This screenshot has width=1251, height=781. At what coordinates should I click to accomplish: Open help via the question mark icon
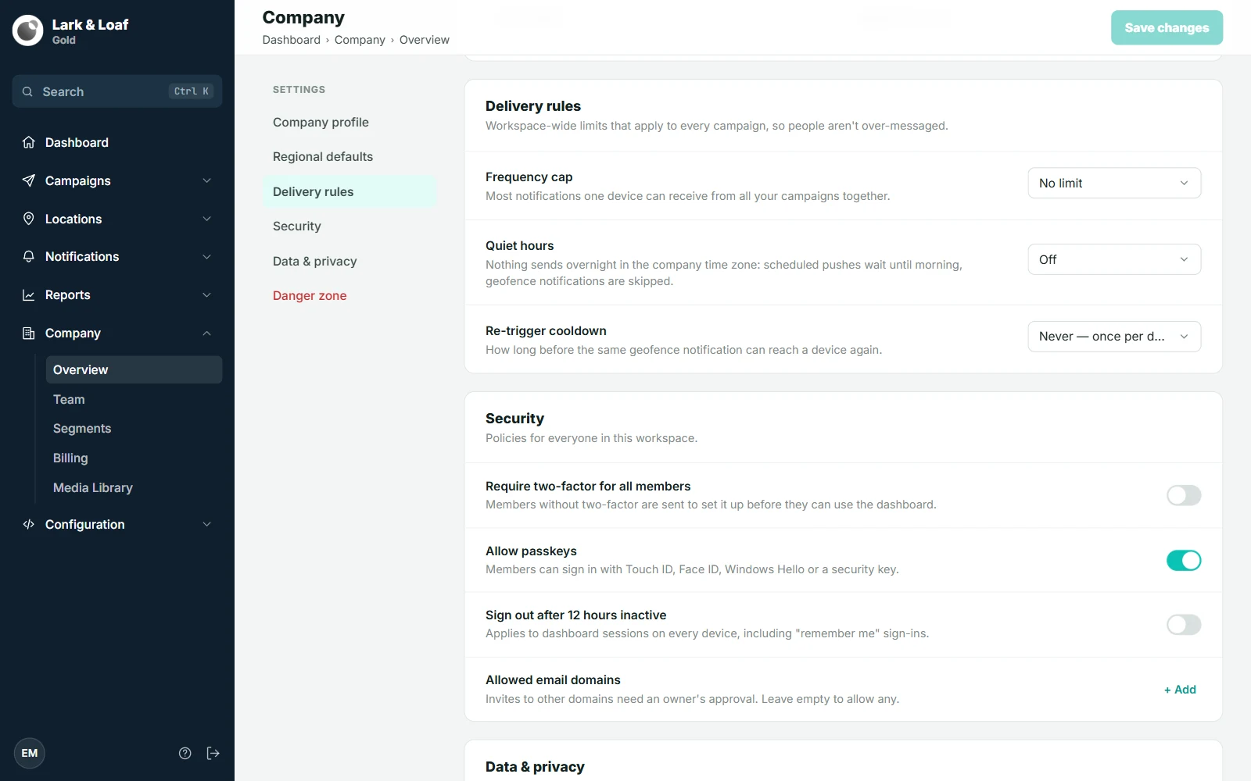click(185, 753)
